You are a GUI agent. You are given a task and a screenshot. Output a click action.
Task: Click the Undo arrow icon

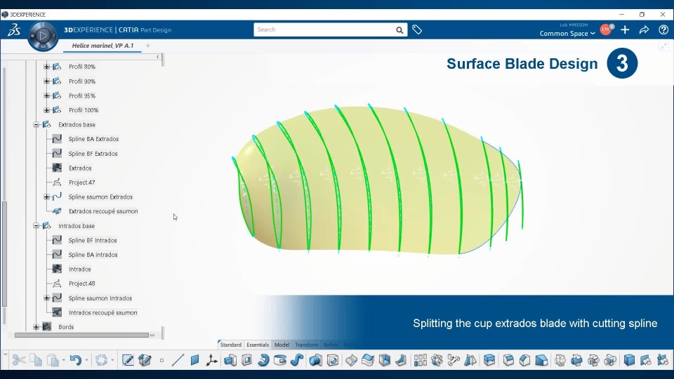coord(76,360)
